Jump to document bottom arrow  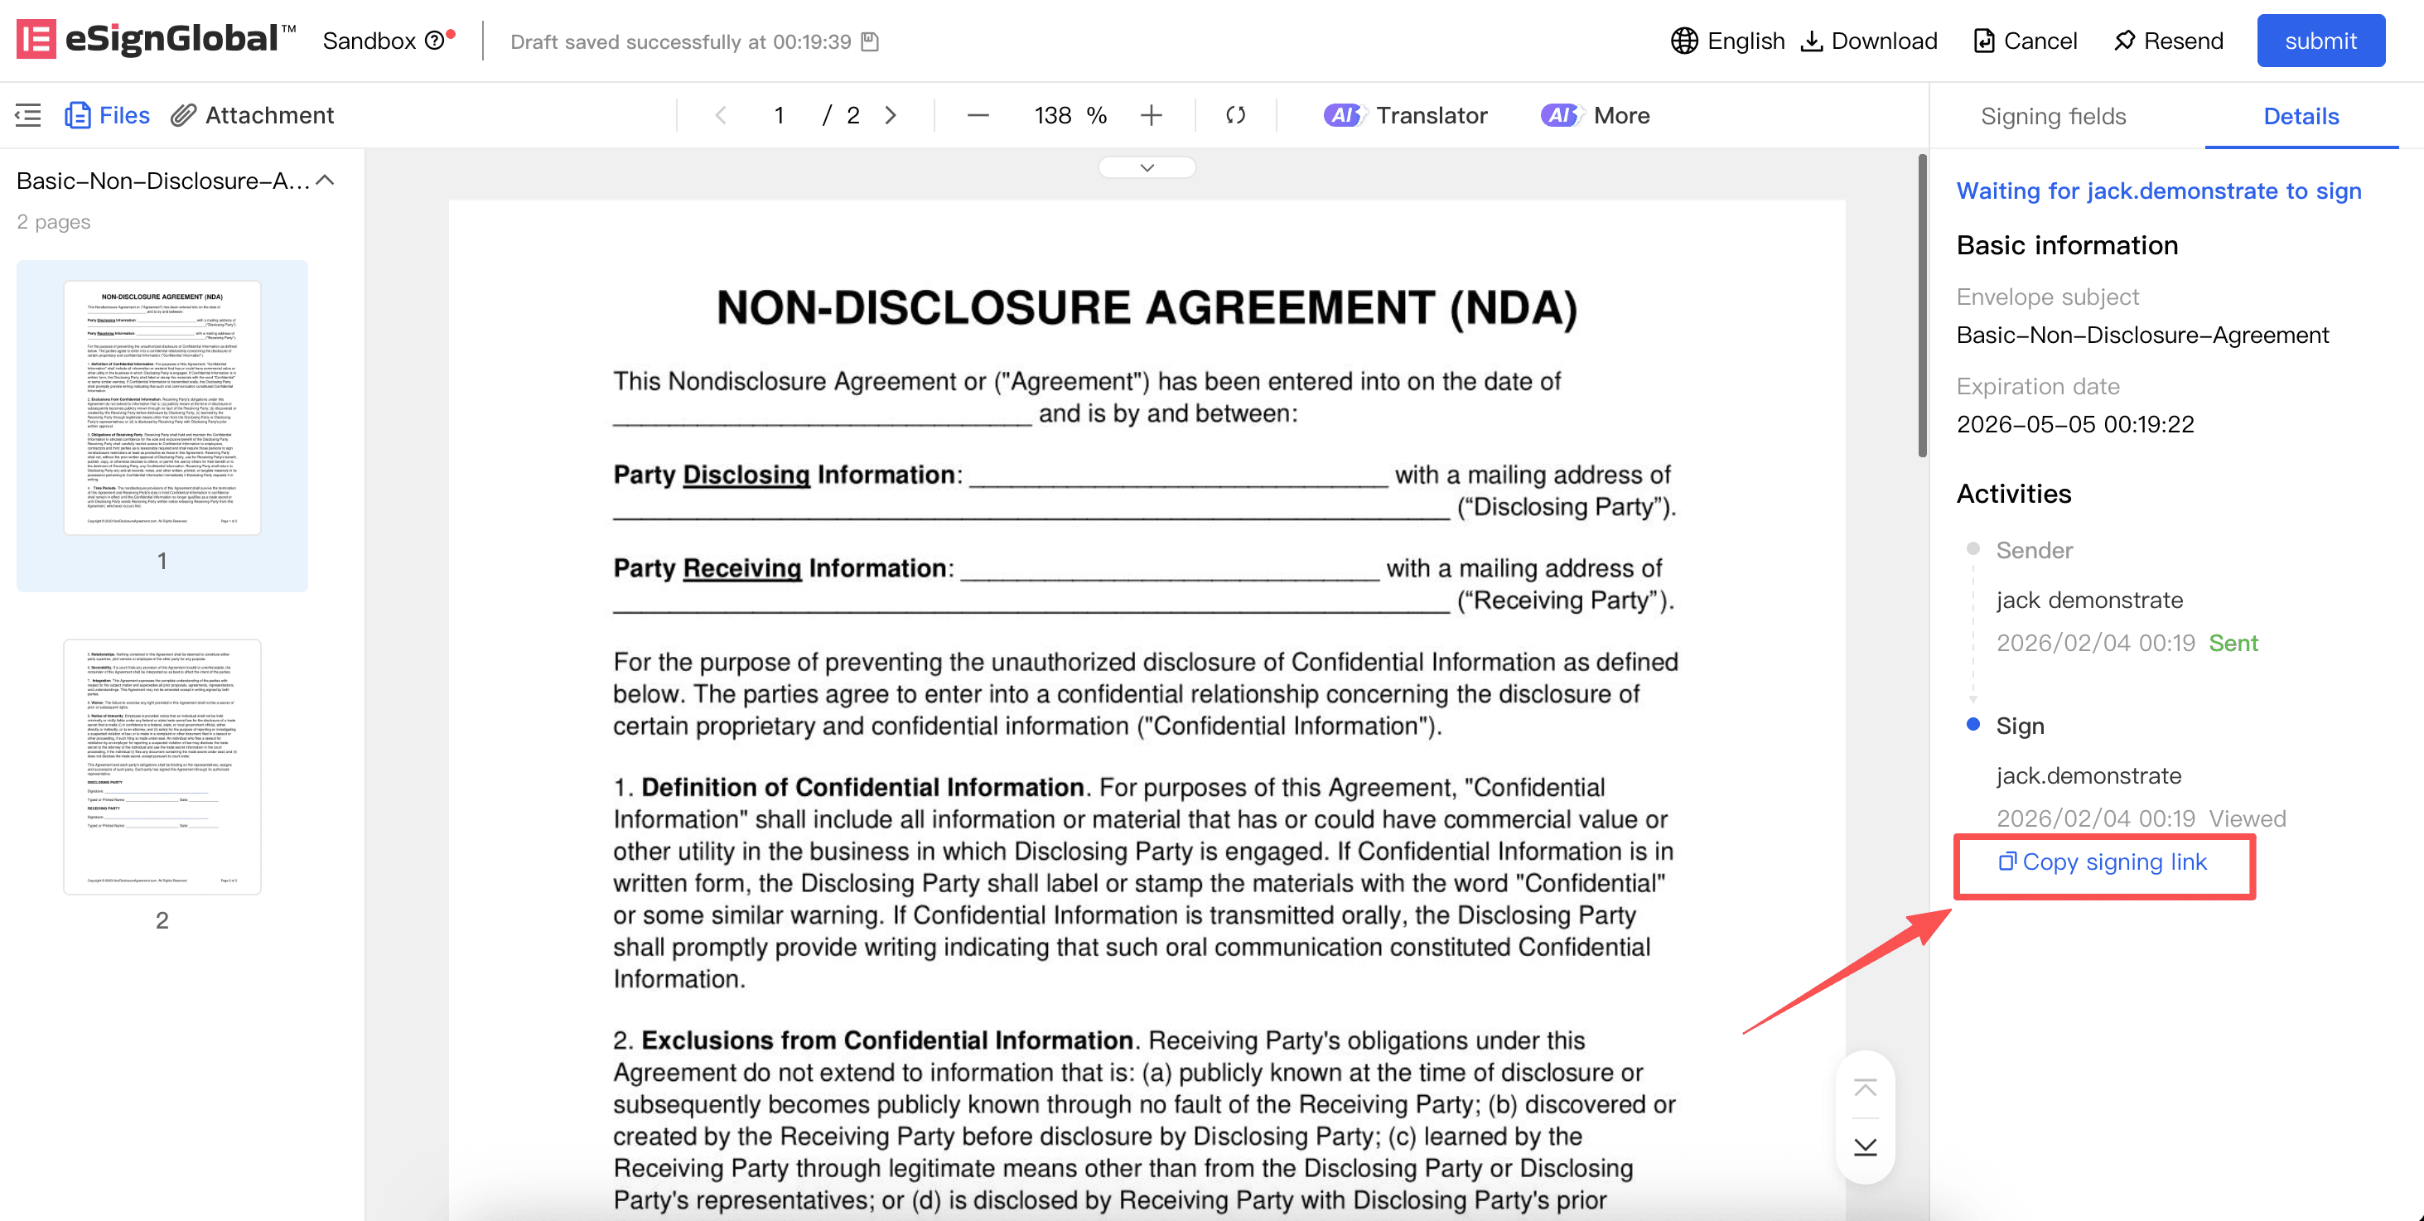click(x=1865, y=1146)
